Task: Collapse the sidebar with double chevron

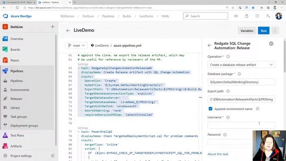Action: 53,156
